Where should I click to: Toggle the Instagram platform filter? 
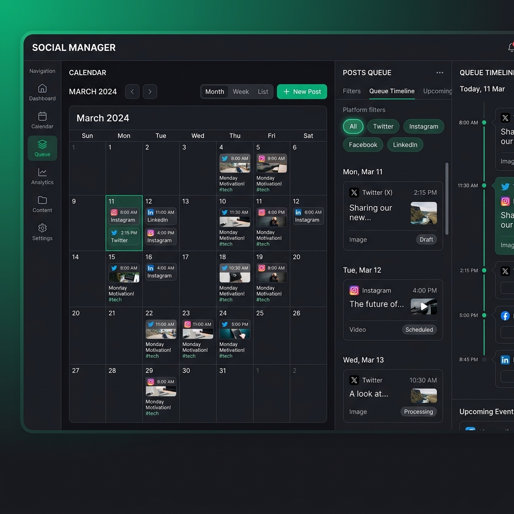(x=424, y=126)
